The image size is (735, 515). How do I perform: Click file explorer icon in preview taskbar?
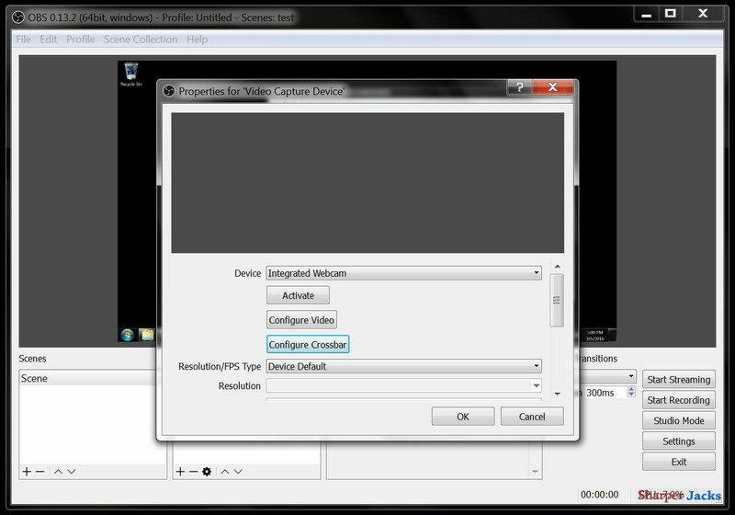tap(147, 335)
